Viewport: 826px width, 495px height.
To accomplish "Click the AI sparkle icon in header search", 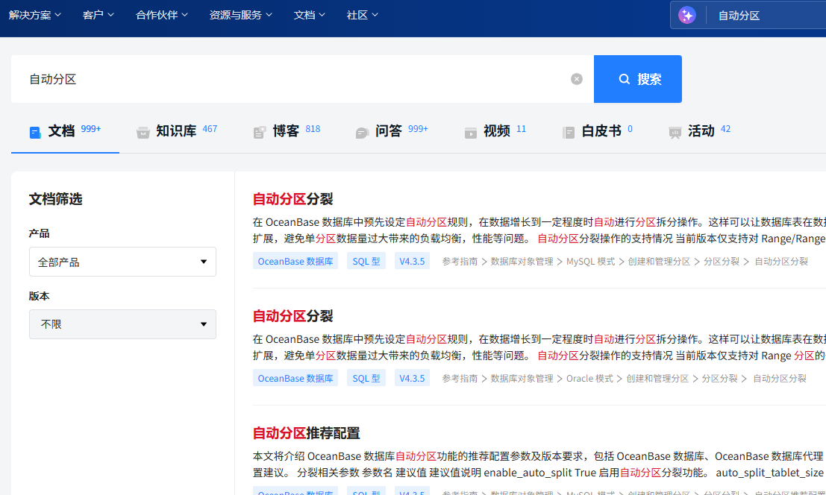I will [686, 15].
